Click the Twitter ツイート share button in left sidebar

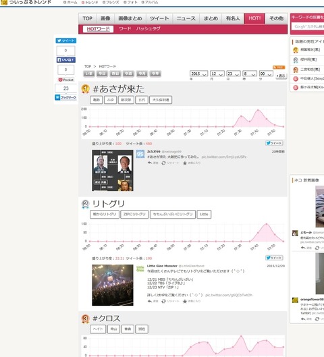65,40
